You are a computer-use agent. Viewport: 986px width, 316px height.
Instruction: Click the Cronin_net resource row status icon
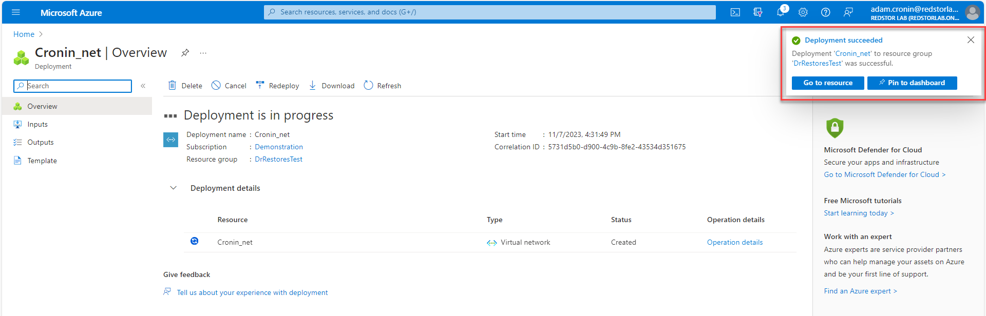click(195, 241)
